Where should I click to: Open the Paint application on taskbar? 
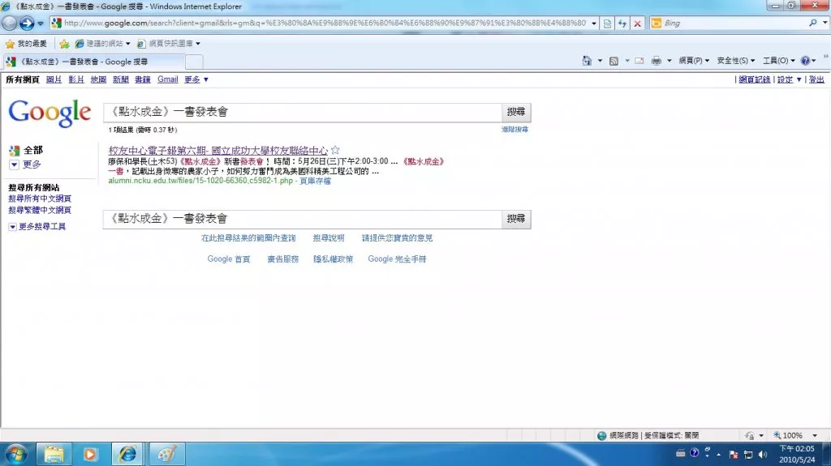coord(166,455)
